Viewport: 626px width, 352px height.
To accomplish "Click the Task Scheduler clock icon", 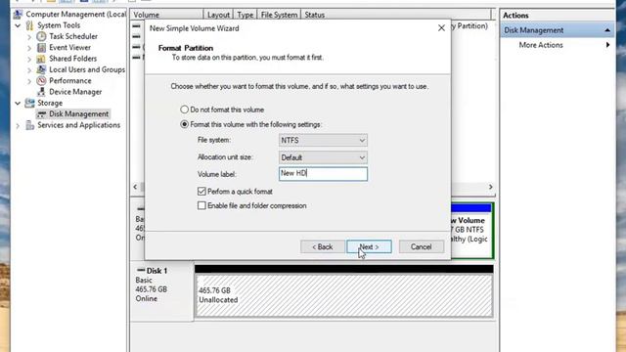I will click(41, 36).
